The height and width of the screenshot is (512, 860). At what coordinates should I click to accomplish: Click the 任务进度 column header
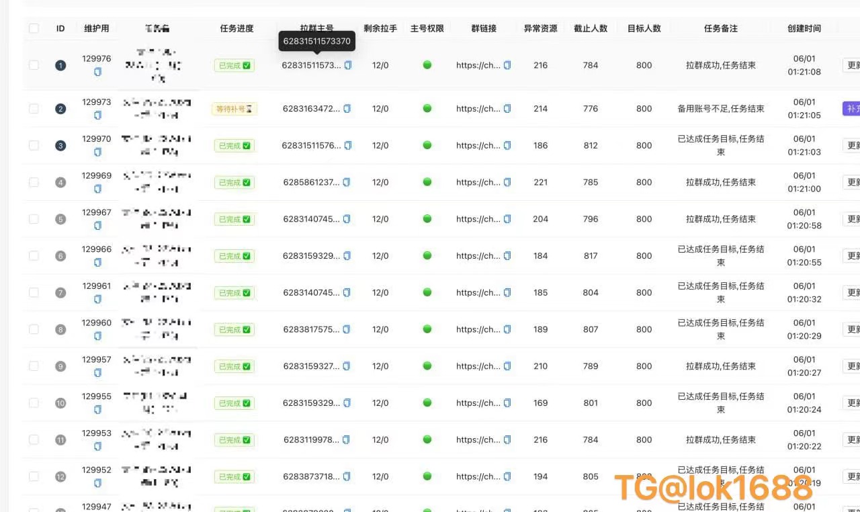[236, 28]
